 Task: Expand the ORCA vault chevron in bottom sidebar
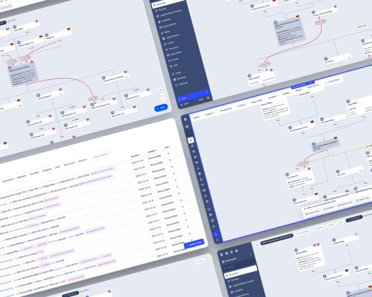tap(250, 255)
